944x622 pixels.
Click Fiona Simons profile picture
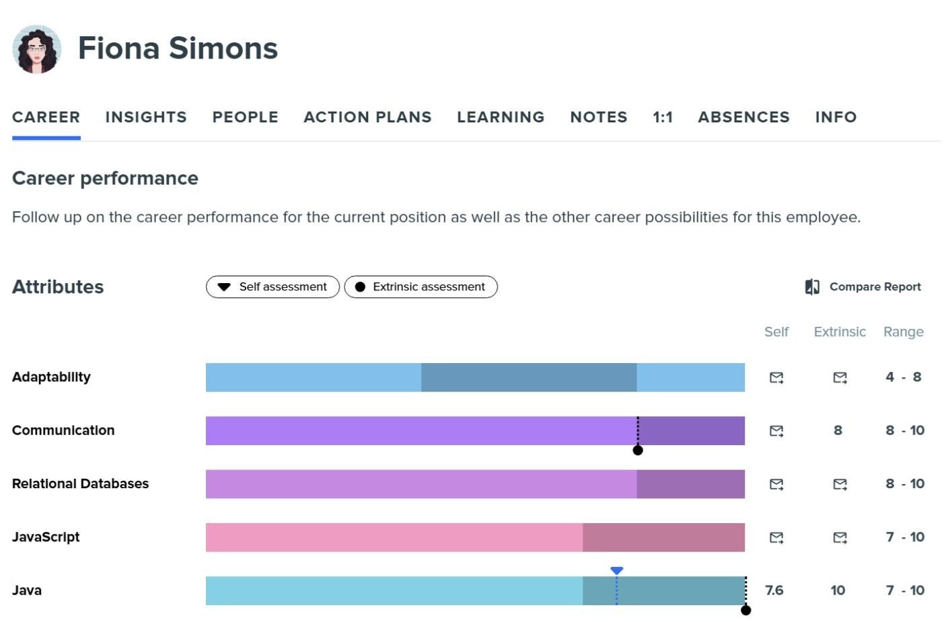[x=37, y=48]
